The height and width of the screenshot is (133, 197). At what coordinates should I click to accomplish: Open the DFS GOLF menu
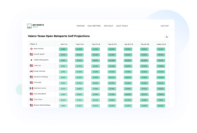tap(108, 26)
